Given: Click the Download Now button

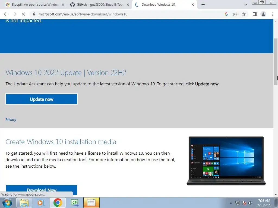Looking at the screenshot, I should 42,190.
